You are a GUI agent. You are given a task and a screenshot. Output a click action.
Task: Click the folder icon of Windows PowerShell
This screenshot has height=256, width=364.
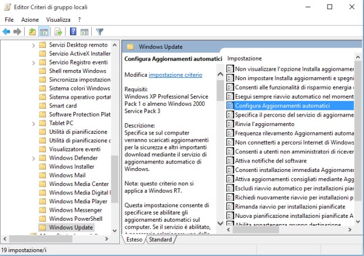(x=43, y=219)
